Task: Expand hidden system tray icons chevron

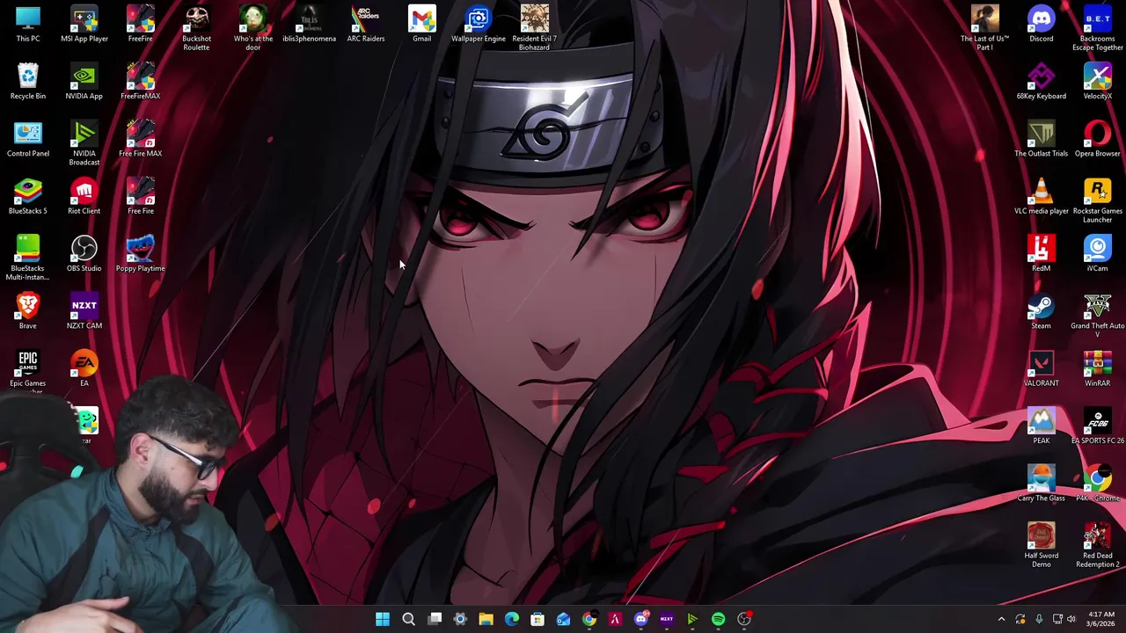Action: coord(1001,619)
